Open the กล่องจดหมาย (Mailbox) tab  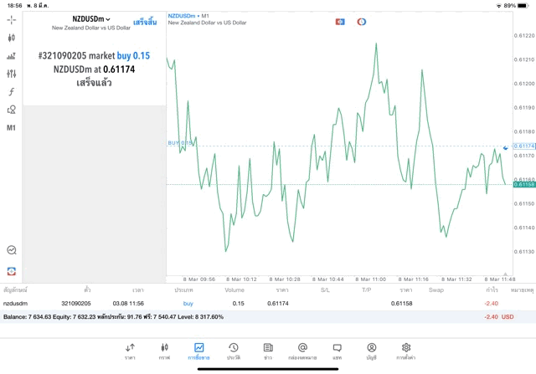tap(302, 351)
